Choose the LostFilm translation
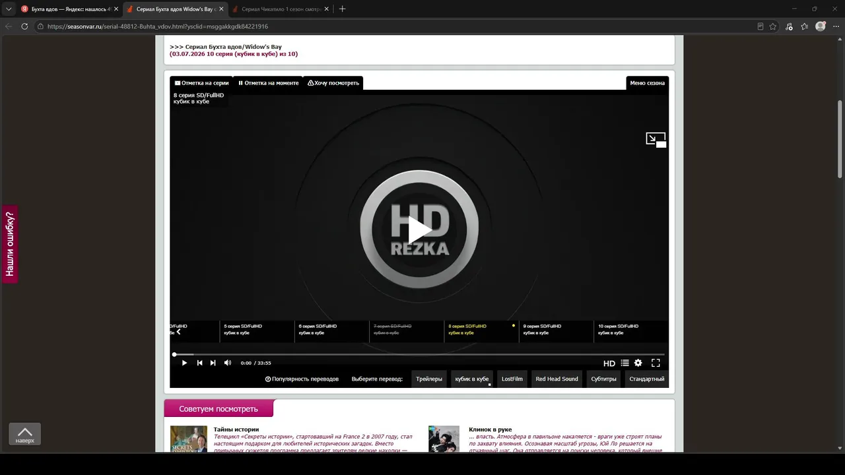845x475 pixels. pyautogui.click(x=512, y=379)
